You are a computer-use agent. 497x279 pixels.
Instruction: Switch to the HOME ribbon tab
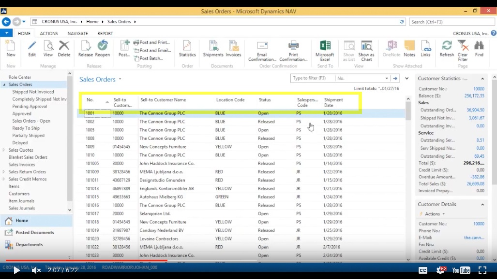click(x=24, y=33)
